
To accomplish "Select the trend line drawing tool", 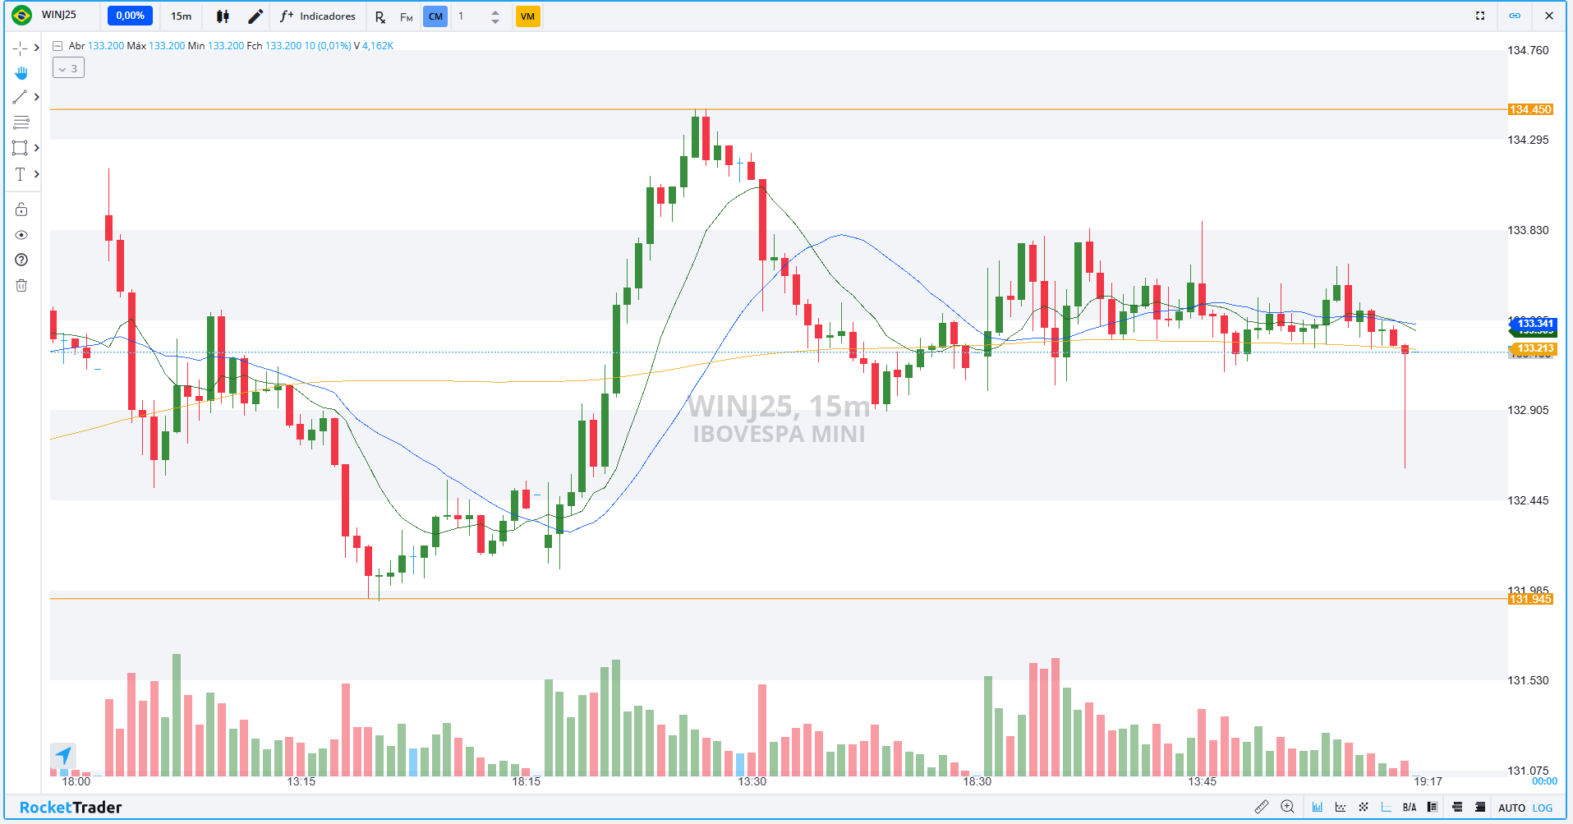I will pyautogui.click(x=21, y=97).
